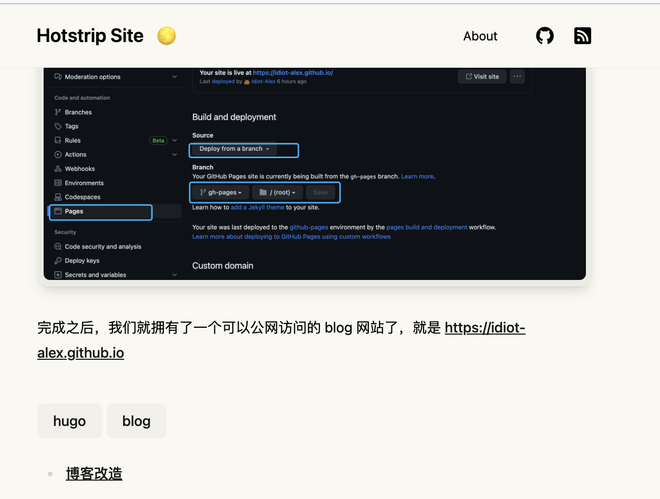
Task: Click Environments icon in GitHub settings sidebar
Action: coord(58,183)
